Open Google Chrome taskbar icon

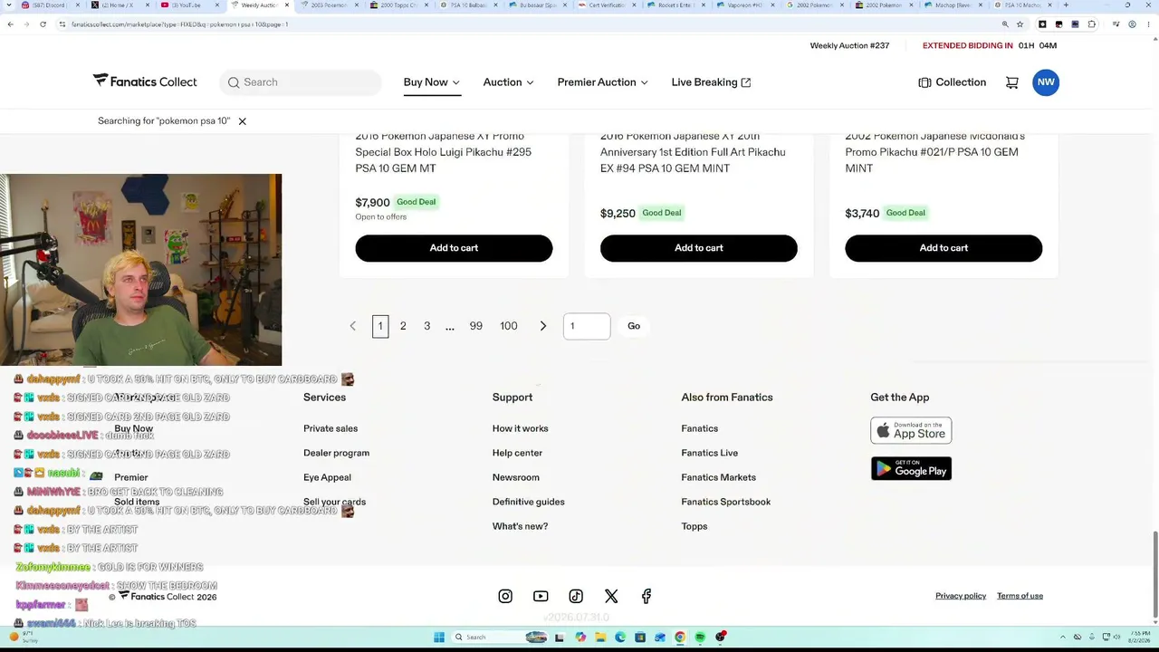(680, 638)
